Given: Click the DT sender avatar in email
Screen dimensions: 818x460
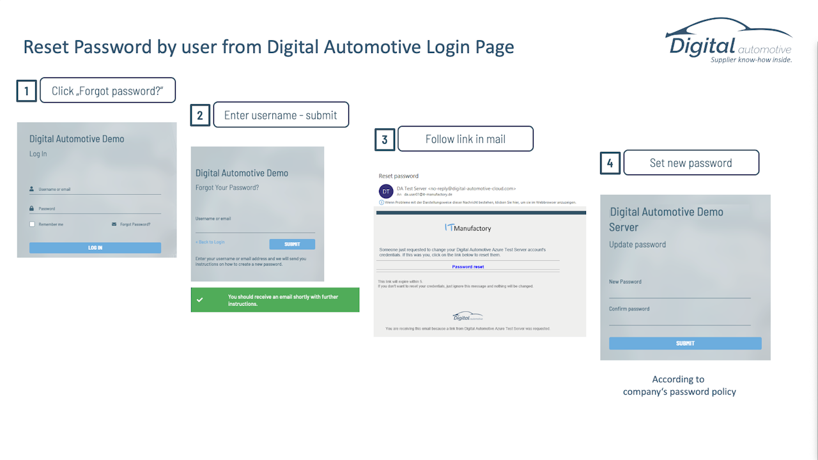Looking at the screenshot, I should 386,191.
